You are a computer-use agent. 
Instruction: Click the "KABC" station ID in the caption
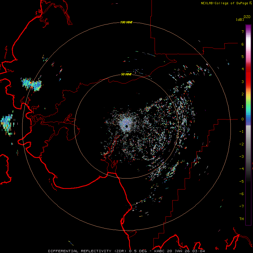[x=159, y=251]
